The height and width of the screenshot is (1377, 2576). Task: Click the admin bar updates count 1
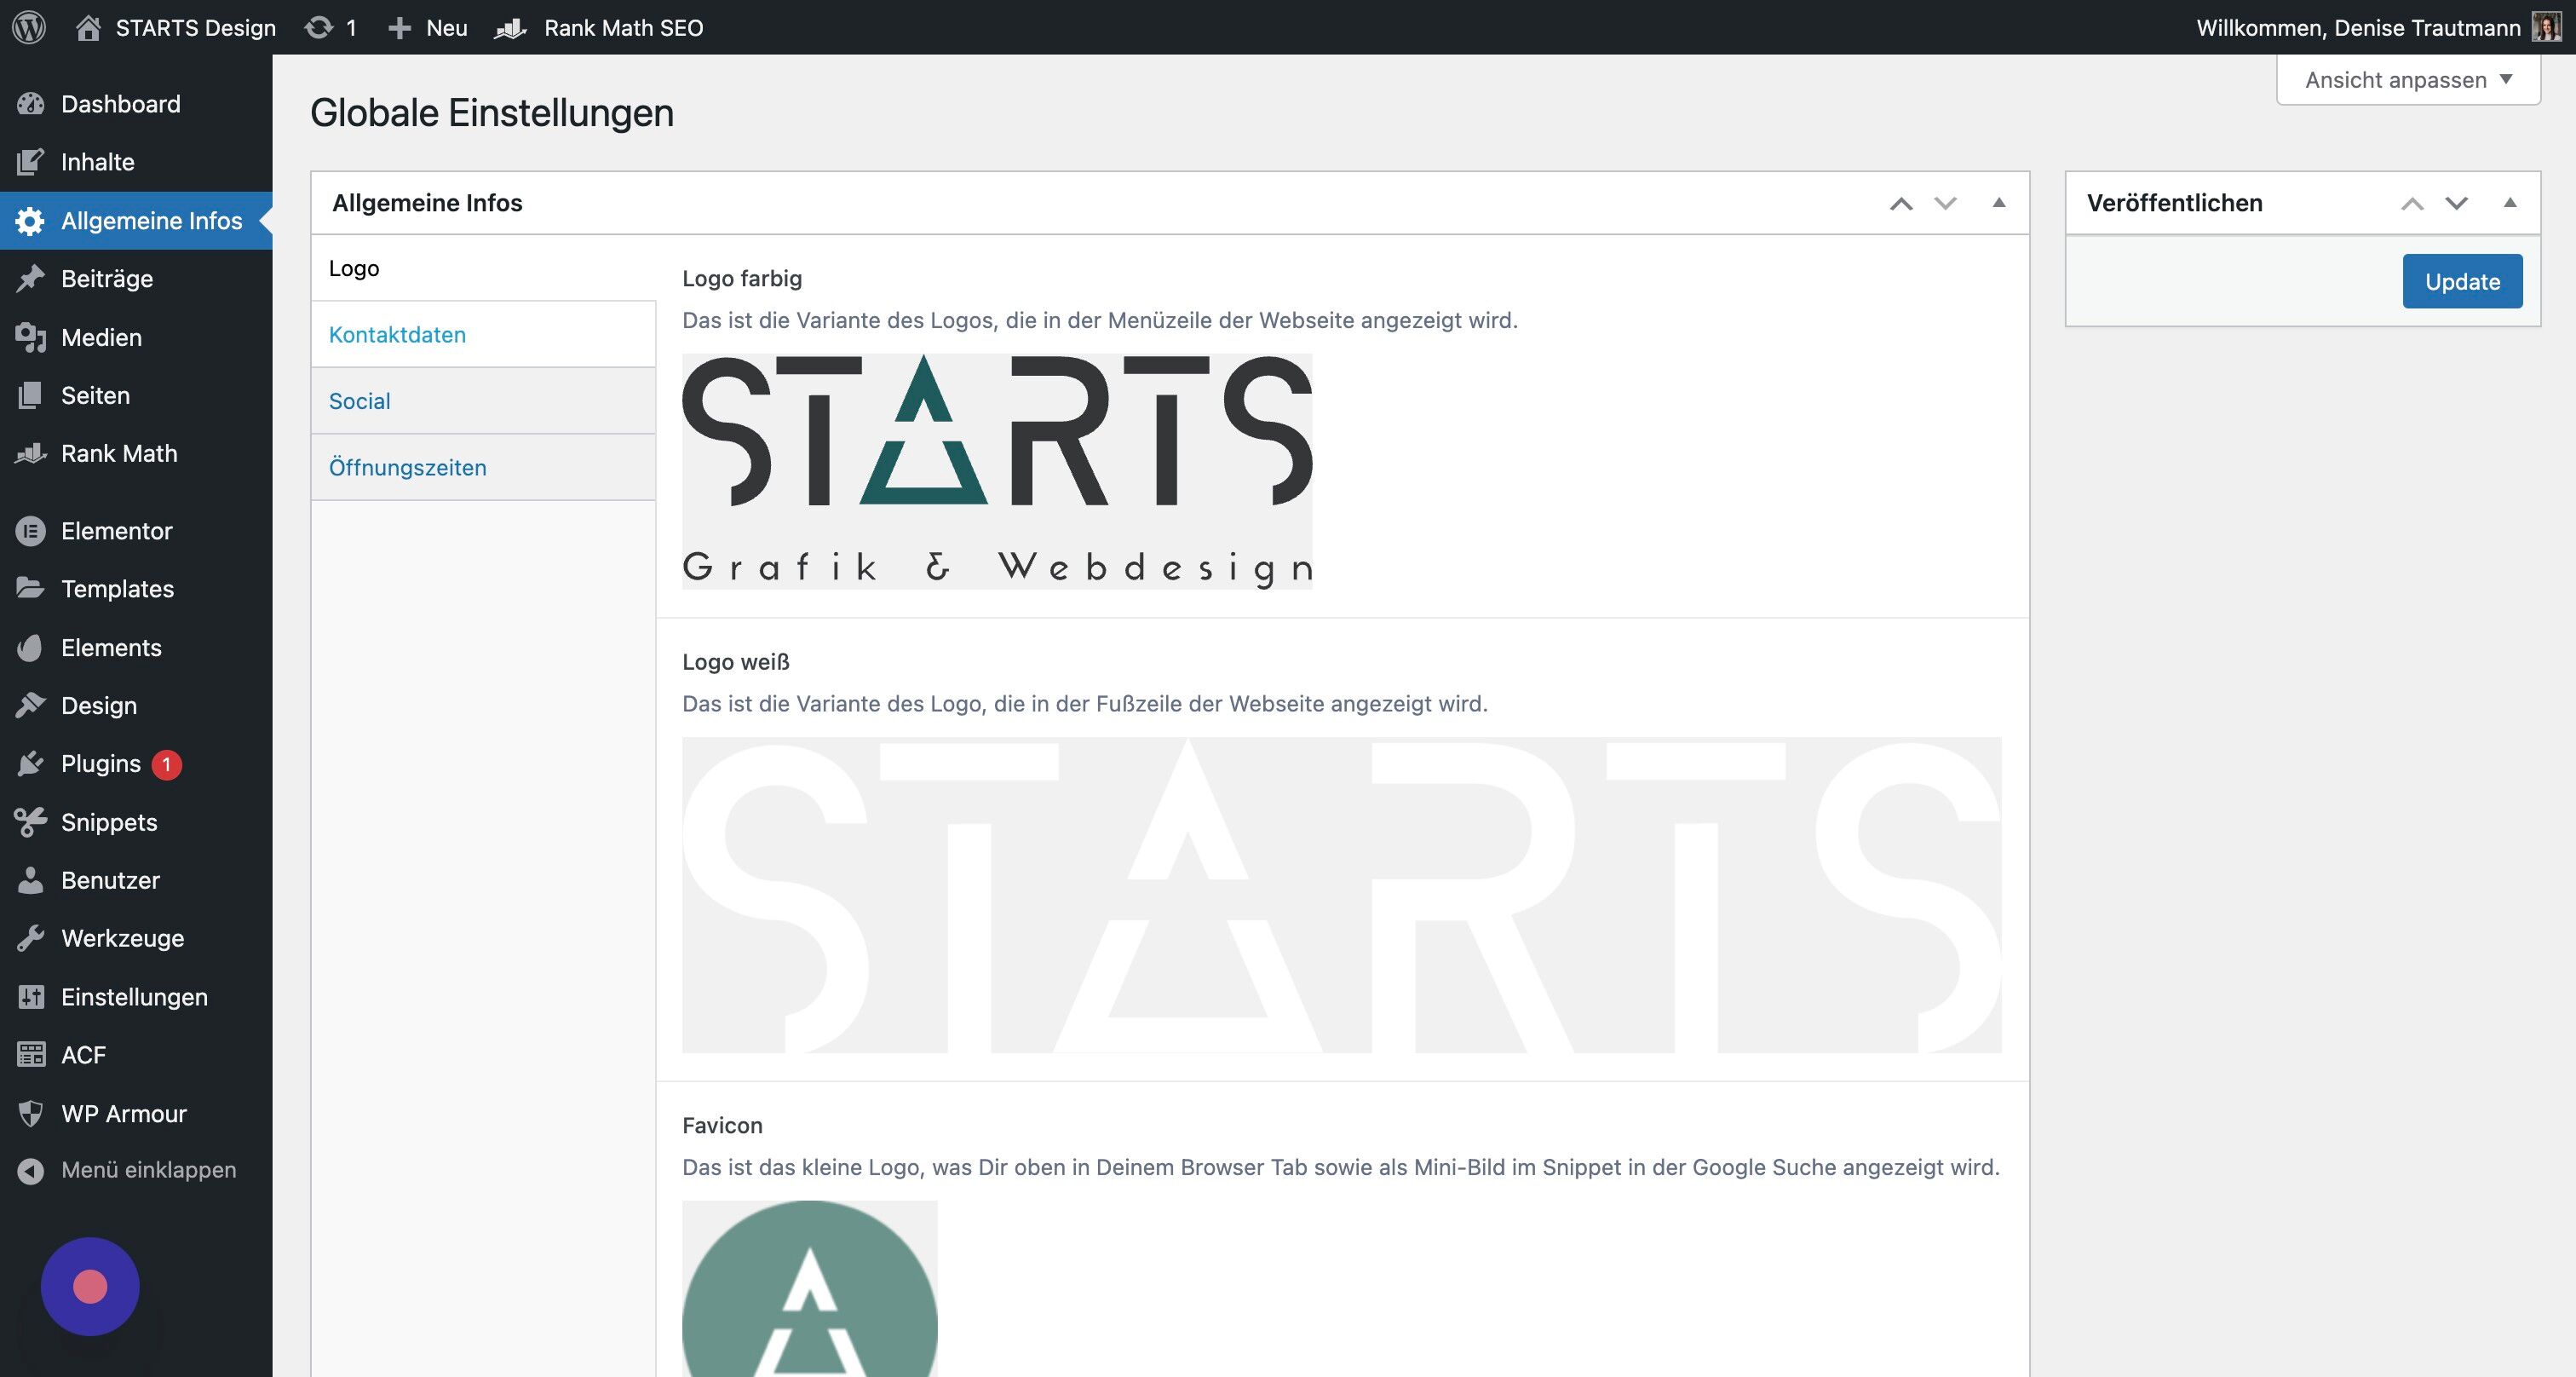tap(351, 28)
